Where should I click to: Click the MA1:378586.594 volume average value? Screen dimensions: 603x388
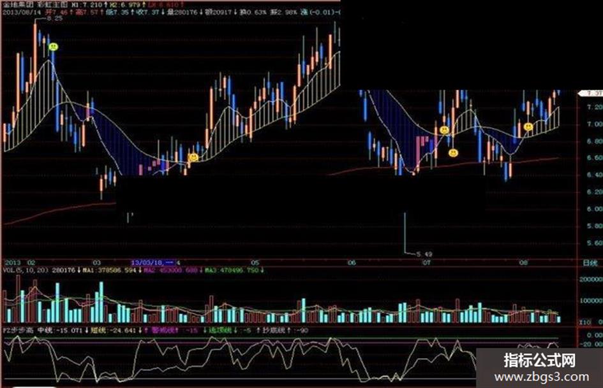109,270
